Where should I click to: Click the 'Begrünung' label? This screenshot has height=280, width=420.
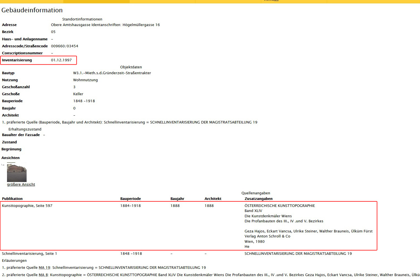(x=11, y=149)
